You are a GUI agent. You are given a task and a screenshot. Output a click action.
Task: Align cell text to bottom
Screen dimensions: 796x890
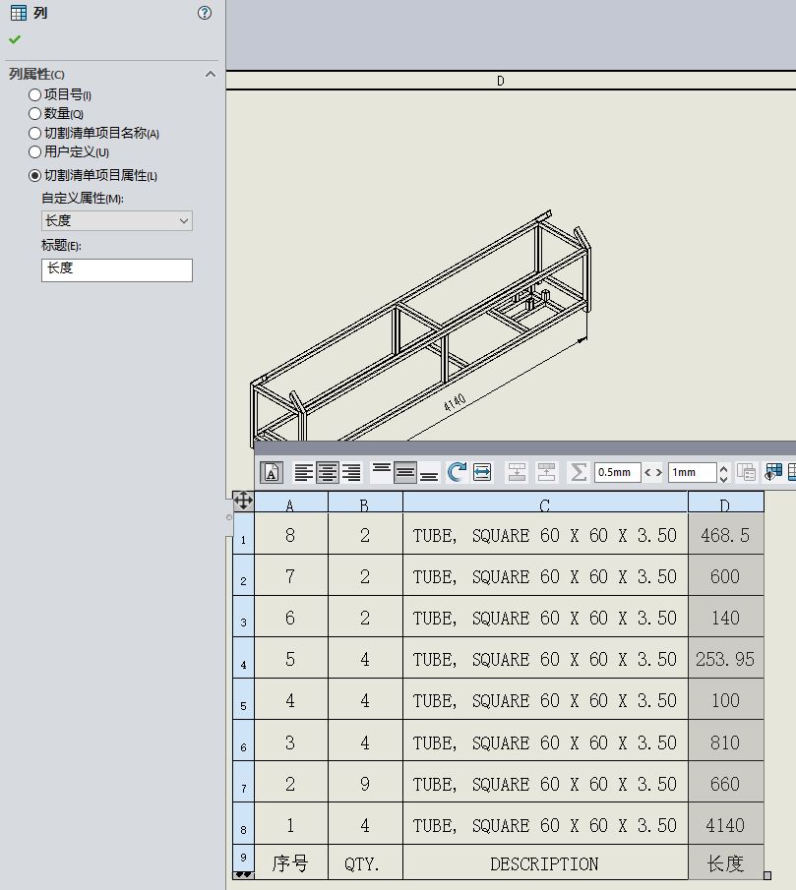429,472
